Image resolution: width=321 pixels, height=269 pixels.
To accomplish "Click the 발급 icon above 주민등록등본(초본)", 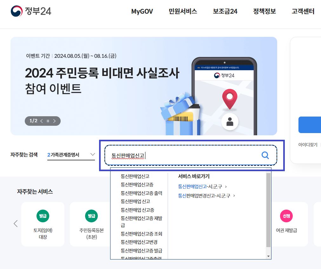I will pyautogui.click(x=91, y=216).
